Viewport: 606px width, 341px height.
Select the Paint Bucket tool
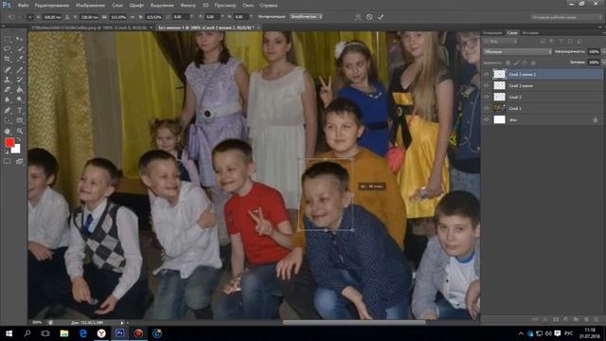click(x=19, y=90)
